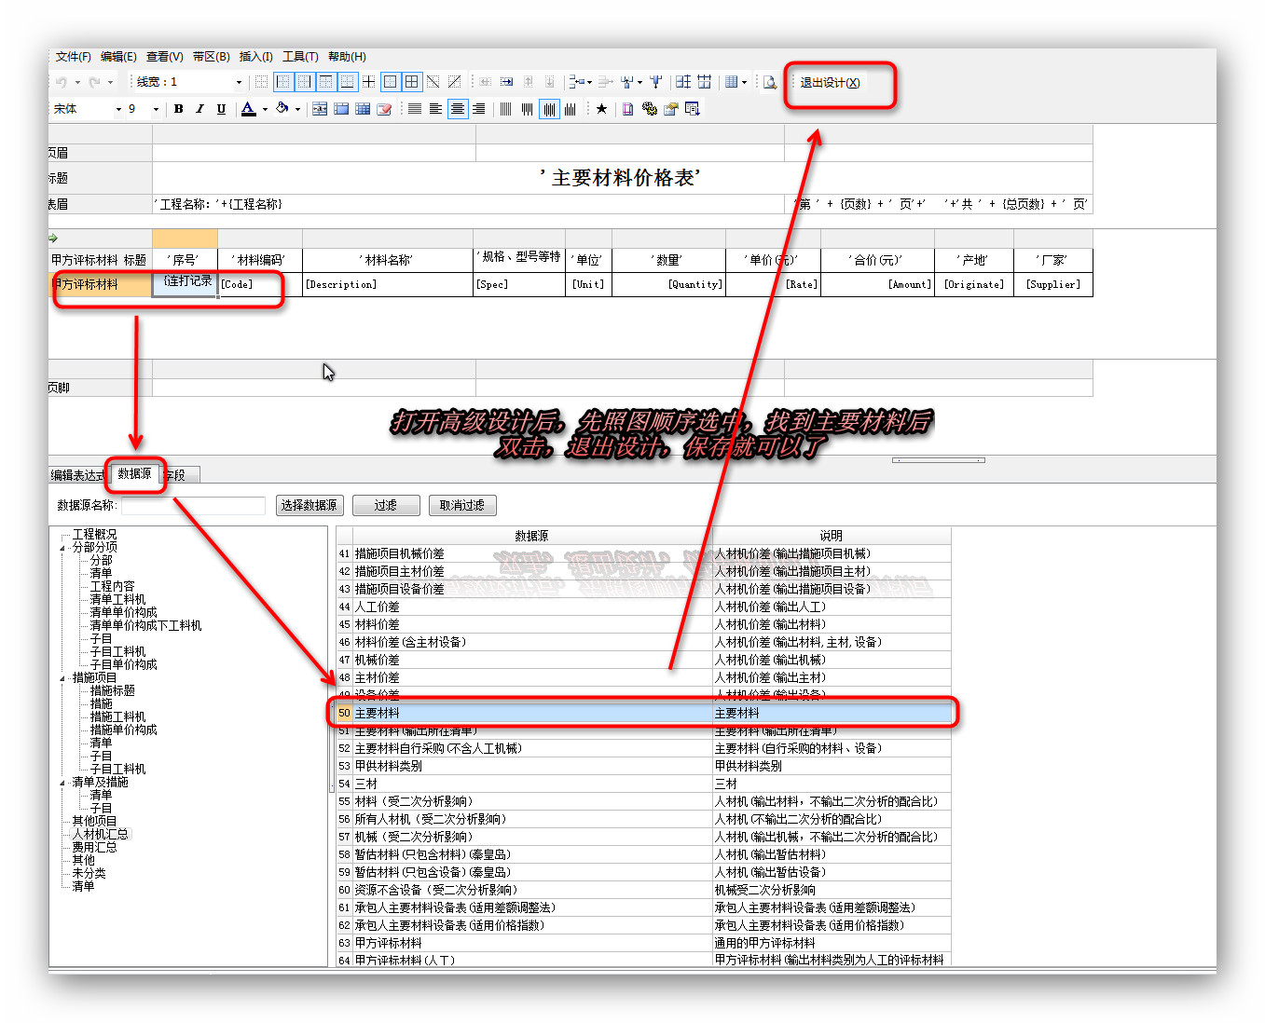The width and height of the screenshot is (1265, 1023).
Task: Select 人材机汇总 in the tree
Action: [x=101, y=834]
